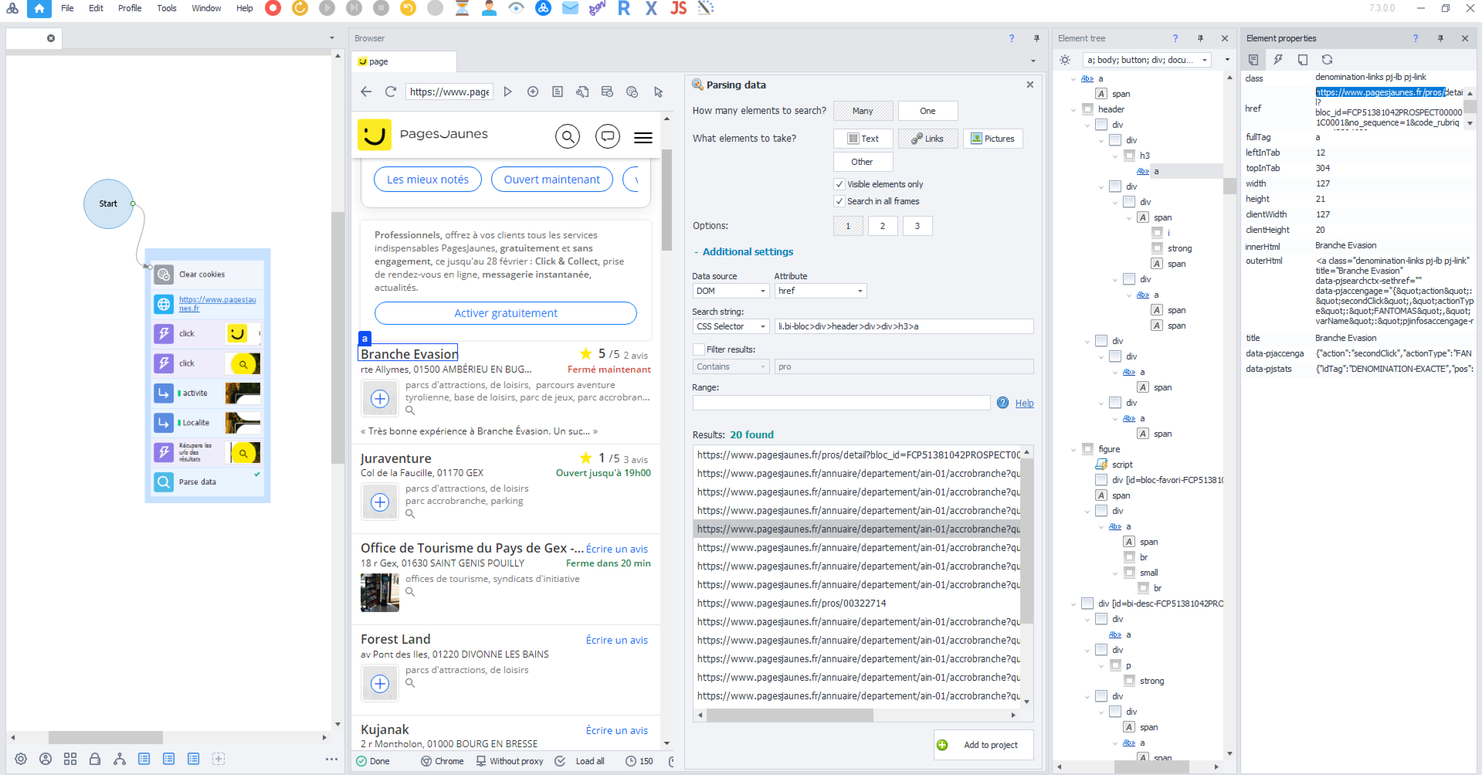Click Activer gratuitement button
Image resolution: width=1482 pixels, height=775 pixels.
coord(506,313)
